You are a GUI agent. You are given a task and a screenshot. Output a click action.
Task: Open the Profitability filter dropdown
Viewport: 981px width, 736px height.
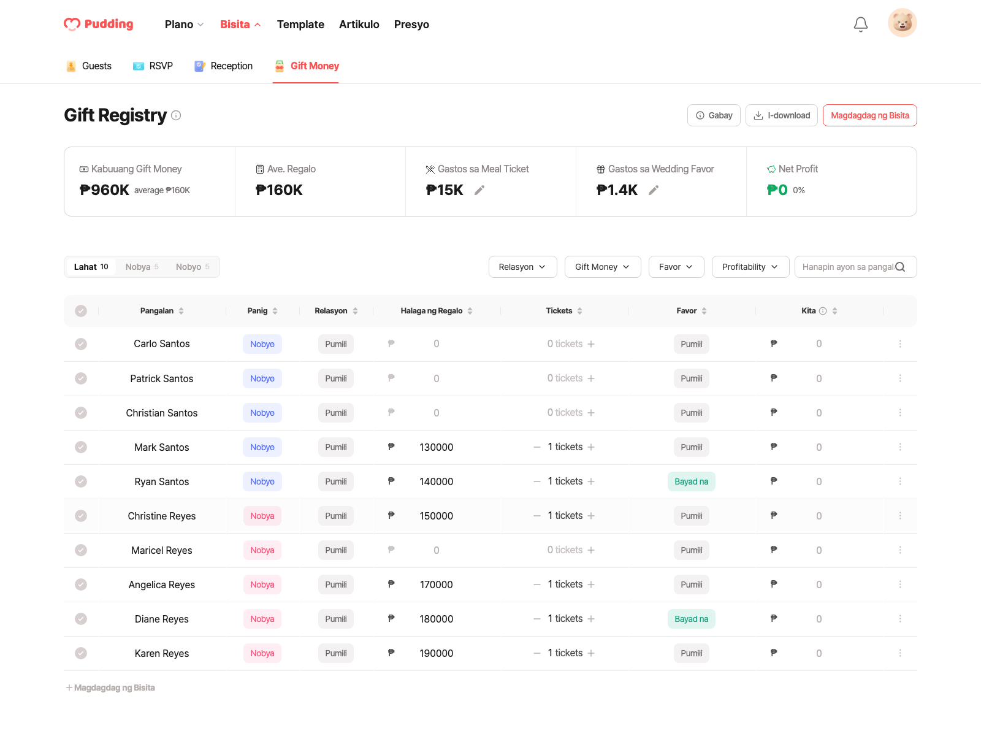(750, 267)
